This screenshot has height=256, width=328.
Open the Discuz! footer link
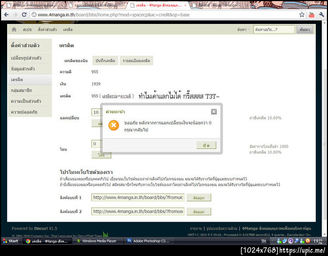coord(41,229)
